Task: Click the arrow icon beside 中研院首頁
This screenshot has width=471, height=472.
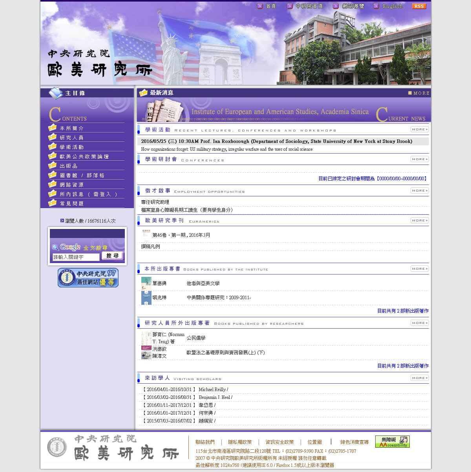Action: [290, 6]
